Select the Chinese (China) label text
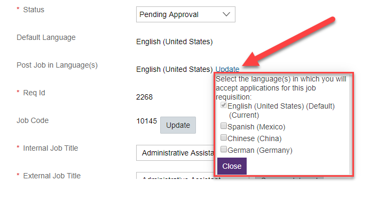The height and width of the screenshot is (197, 378). (x=255, y=138)
